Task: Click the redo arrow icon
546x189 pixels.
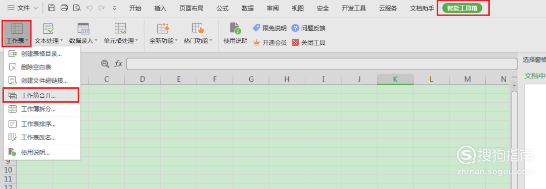Action: [101, 8]
